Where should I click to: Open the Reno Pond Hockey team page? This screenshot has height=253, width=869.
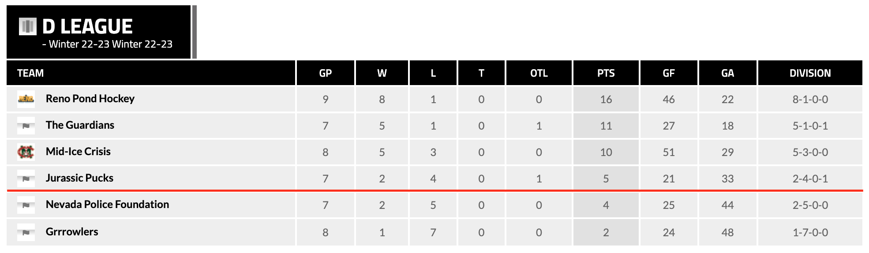click(x=90, y=99)
